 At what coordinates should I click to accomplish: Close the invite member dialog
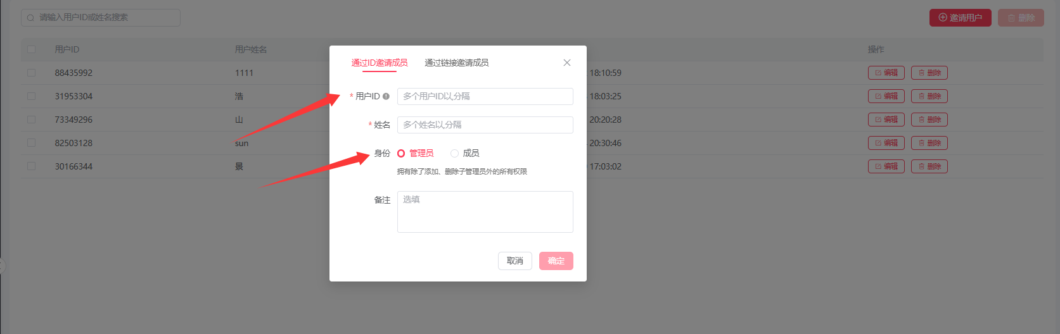tap(567, 63)
